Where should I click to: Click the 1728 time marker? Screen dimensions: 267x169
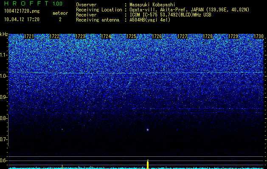(208, 36)
